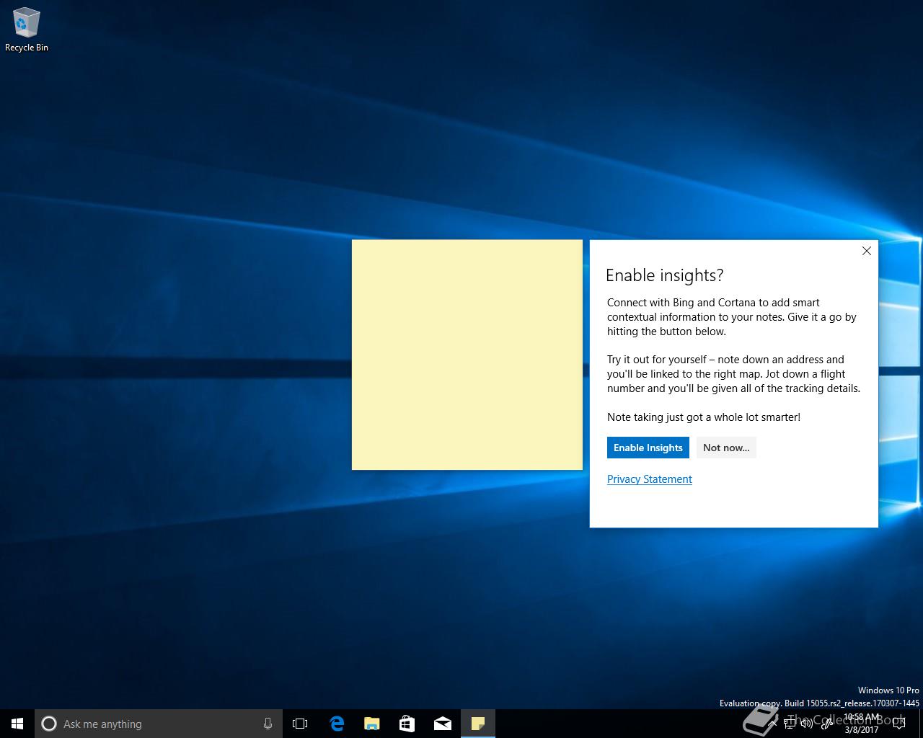Open the Windows Store taskbar icon
This screenshot has height=738, width=923.
pos(407,724)
